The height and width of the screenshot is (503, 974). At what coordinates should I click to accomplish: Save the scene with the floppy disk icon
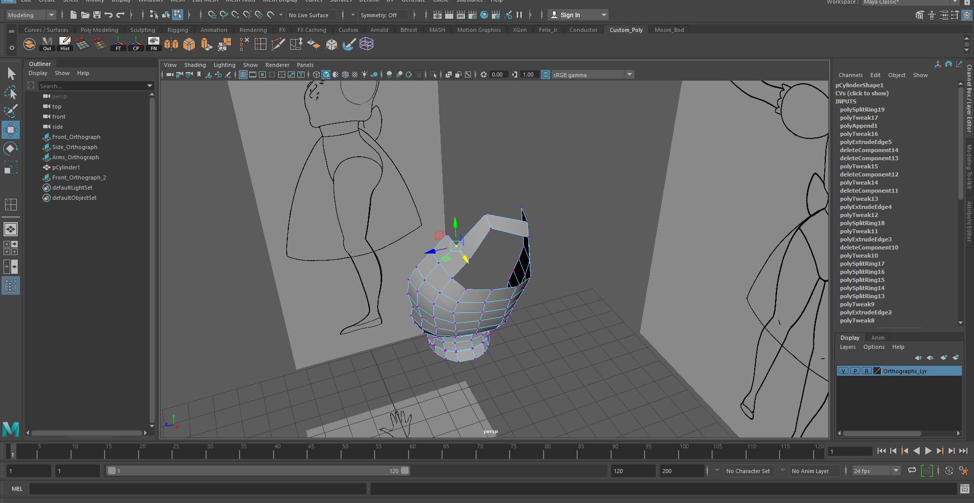(x=97, y=15)
